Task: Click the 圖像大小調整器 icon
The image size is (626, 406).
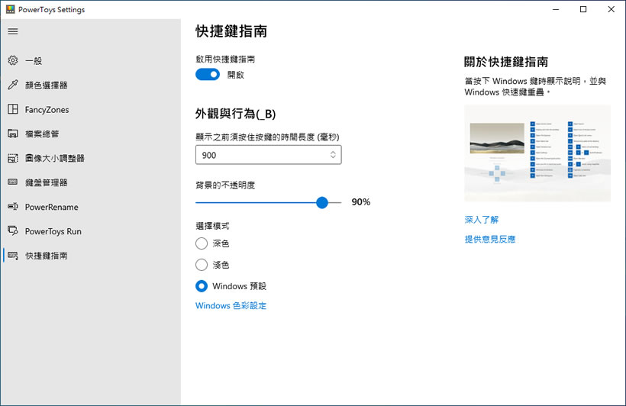Action: [13, 158]
